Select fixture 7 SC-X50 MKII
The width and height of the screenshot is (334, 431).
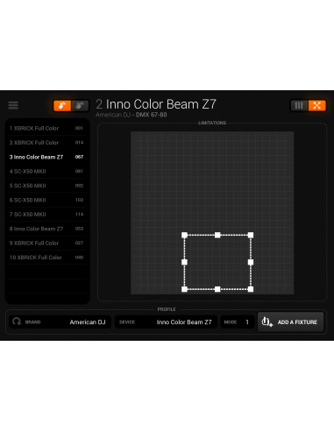[x=46, y=215]
